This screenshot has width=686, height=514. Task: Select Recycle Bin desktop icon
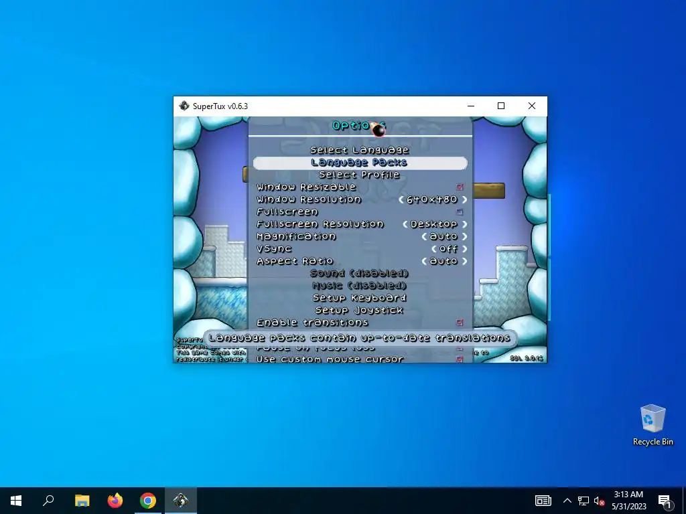click(x=653, y=424)
